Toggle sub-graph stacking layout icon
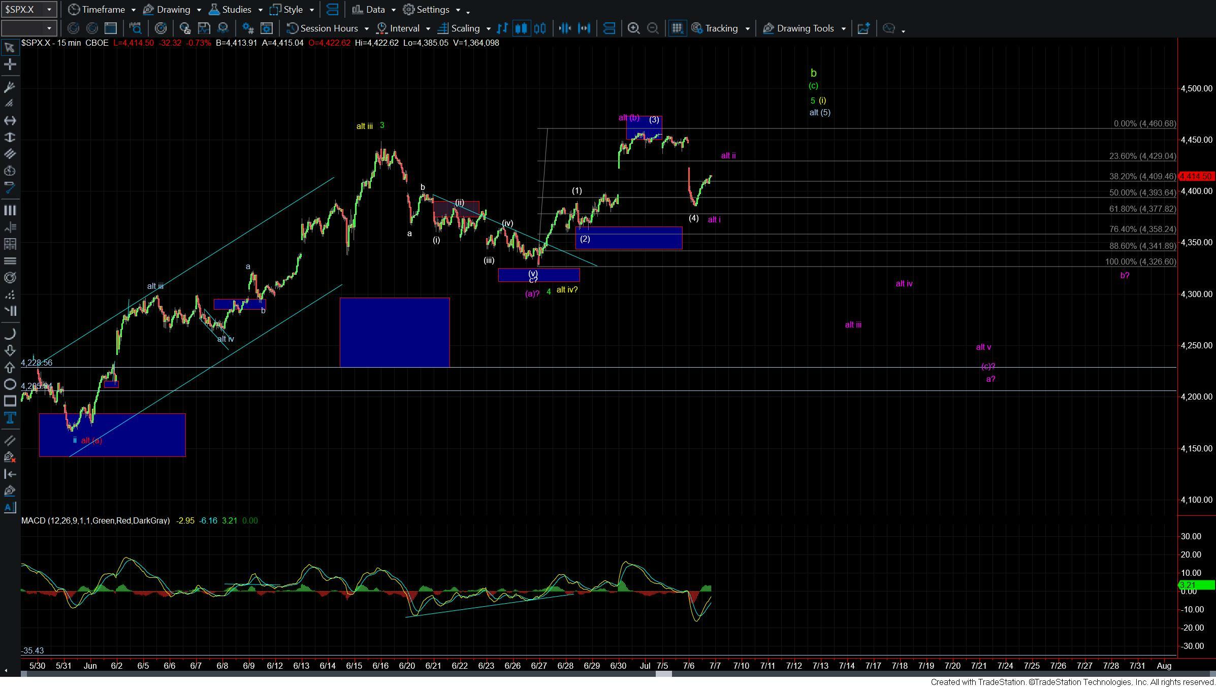 609,28
